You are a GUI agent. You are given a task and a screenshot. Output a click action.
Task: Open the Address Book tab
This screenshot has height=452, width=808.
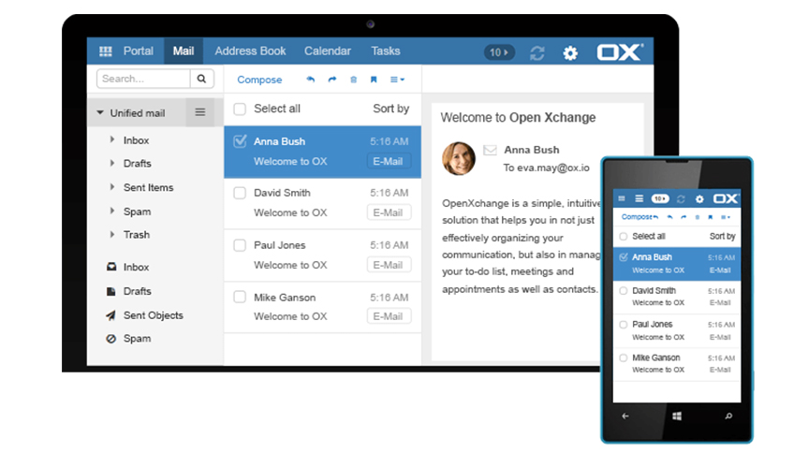(x=250, y=51)
